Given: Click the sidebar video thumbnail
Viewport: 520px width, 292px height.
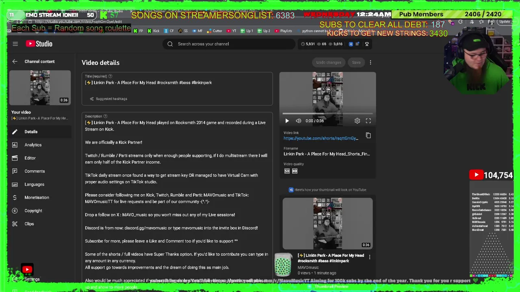Looking at the screenshot, I should pyautogui.click(x=40, y=88).
